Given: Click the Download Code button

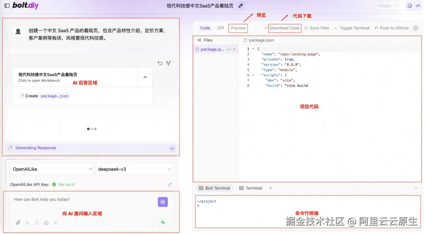Looking at the screenshot, I should click(x=285, y=28).
